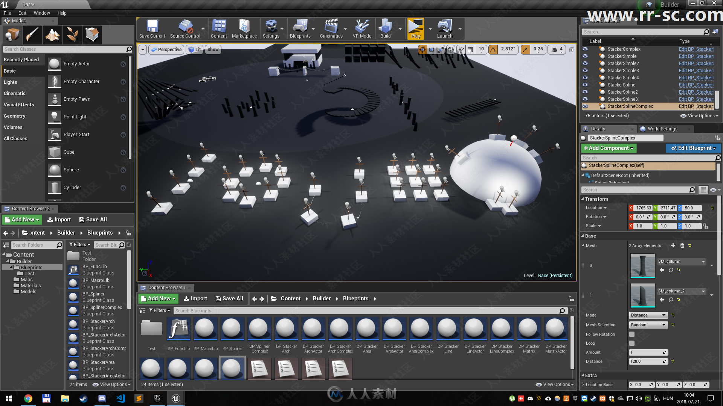Click Add New in Content Browser 1
Screen dimensions: 723x406
(159, 298)
